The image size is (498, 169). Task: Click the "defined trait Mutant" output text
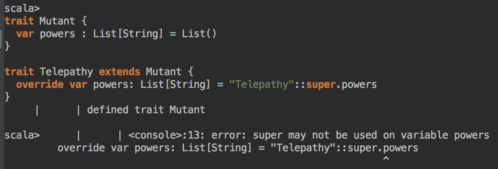146,110
